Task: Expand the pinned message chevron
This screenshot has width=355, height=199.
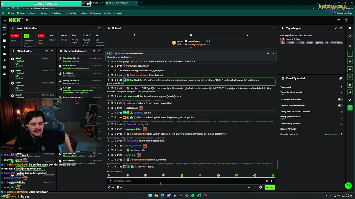Action: [x=273, y=58]
